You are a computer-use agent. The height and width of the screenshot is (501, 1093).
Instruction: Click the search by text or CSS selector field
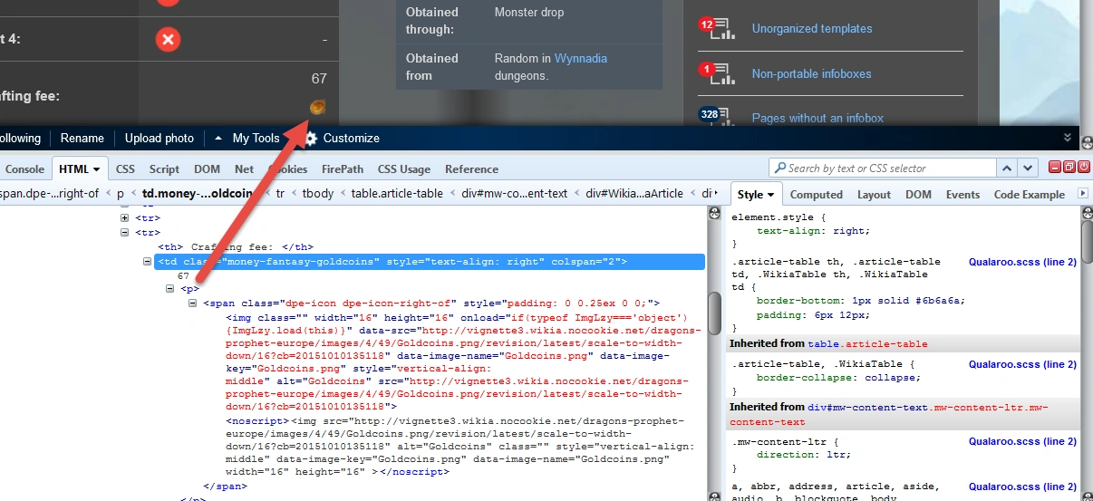(879, 168)
